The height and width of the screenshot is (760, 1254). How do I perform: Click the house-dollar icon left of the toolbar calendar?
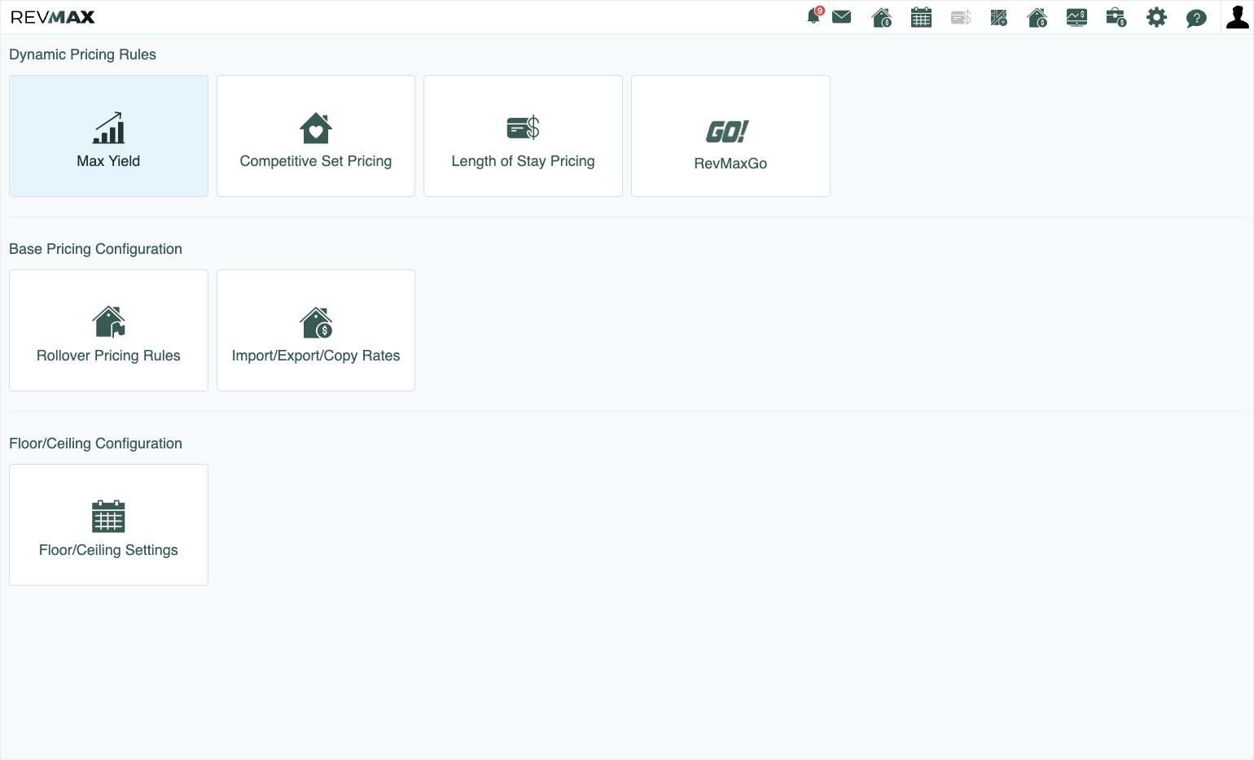coord(882,17)
